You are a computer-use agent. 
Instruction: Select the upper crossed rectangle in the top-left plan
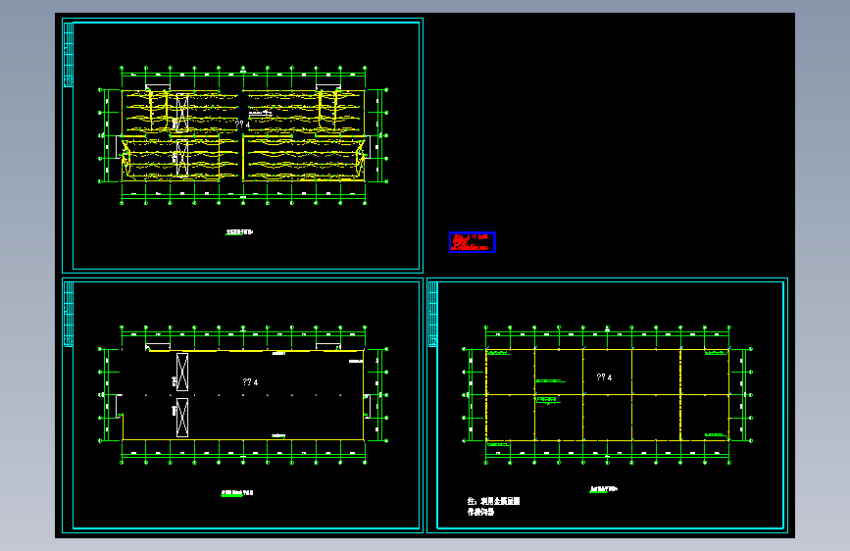(x=182, y=113)
